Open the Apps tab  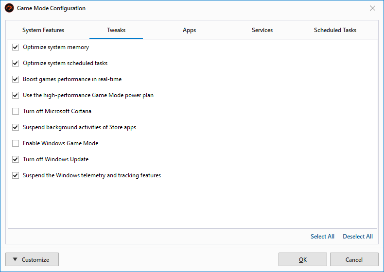click(x=189, y=30)
